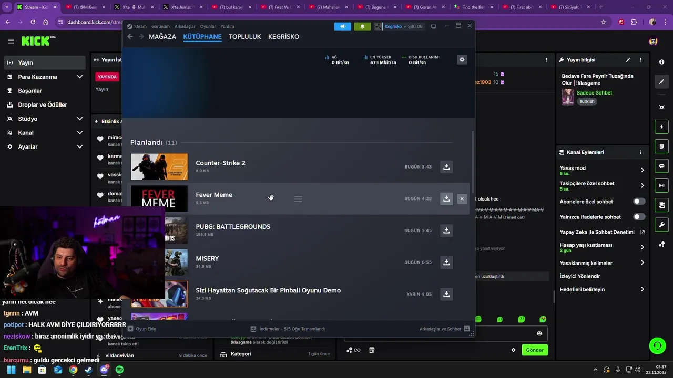The image size is (673, 378).
Task: Toggle Yalnızca ifadelerle sohbet switch
Action: pyautogui.click(x=639, y=217)
